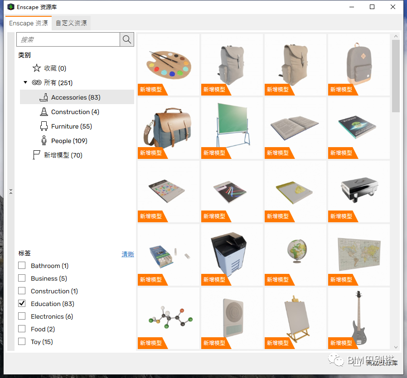The width and height of the screenshot is (407, 378).
Task: Select the leather messenger bag asset
Action: 169,128
